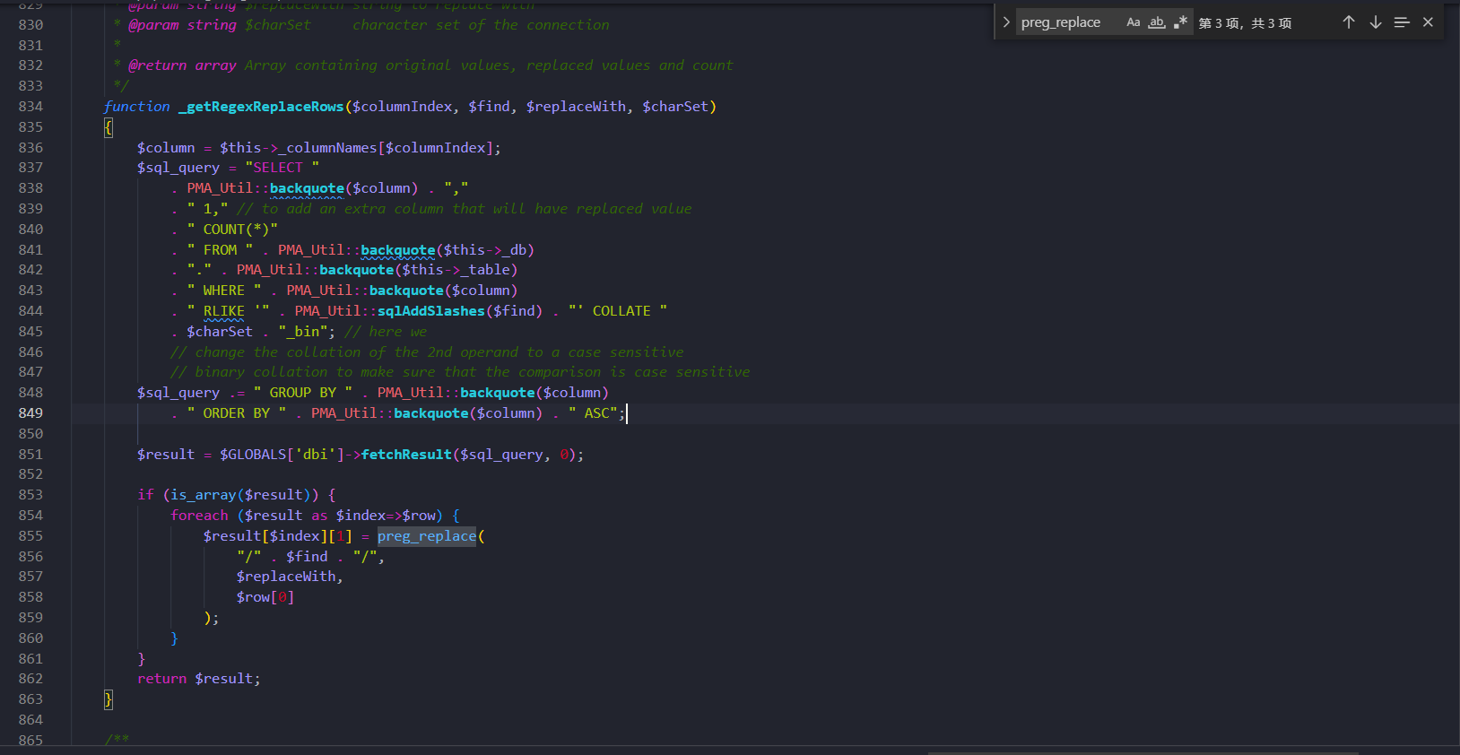This screenshot has width=1460, height=755.
Task: Click line number 834 in the gutter
Action: (30, 107)
